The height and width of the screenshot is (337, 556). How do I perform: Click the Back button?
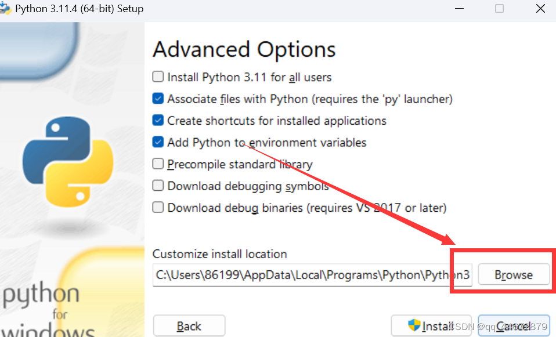tap(189, 325)
